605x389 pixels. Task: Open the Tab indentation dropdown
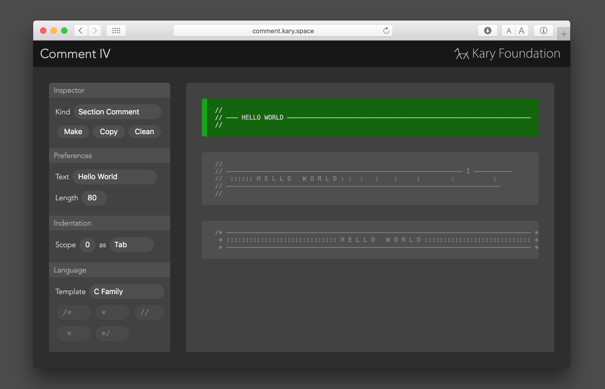[x=132, y=245]
